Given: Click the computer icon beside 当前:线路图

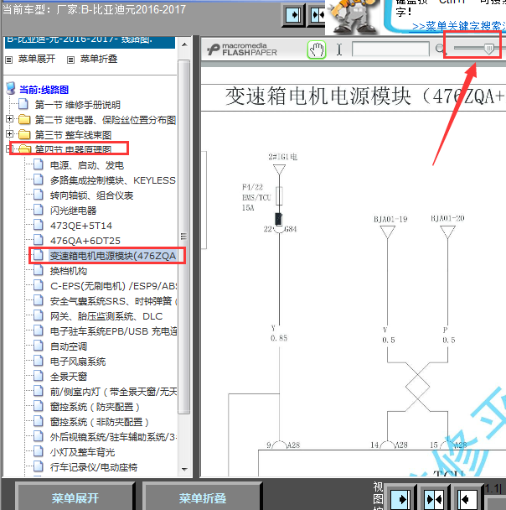Looking at the screenshot, I should tap(11, 89).
